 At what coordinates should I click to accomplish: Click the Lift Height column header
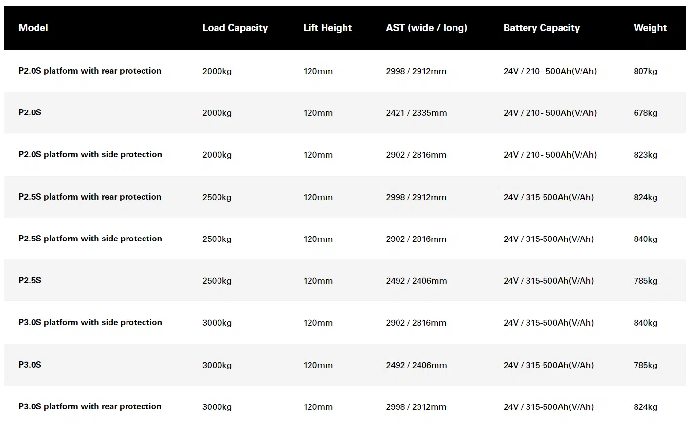[327, 28]
